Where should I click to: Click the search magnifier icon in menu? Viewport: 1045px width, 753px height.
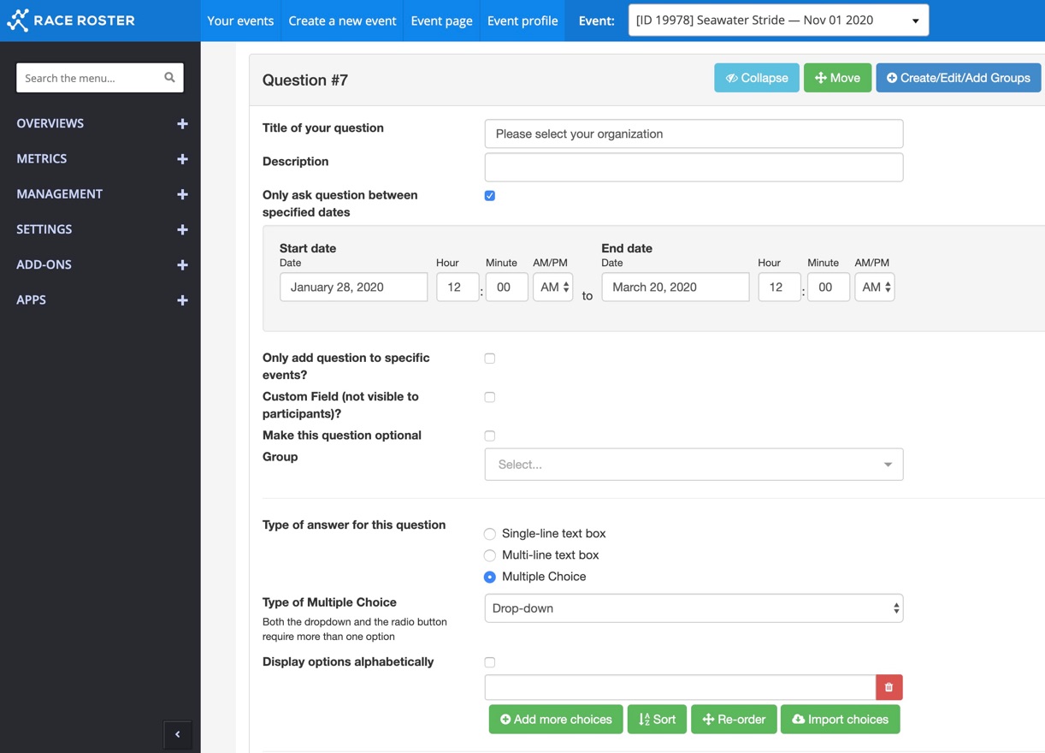pyautogui.click(x=169, y=78)
